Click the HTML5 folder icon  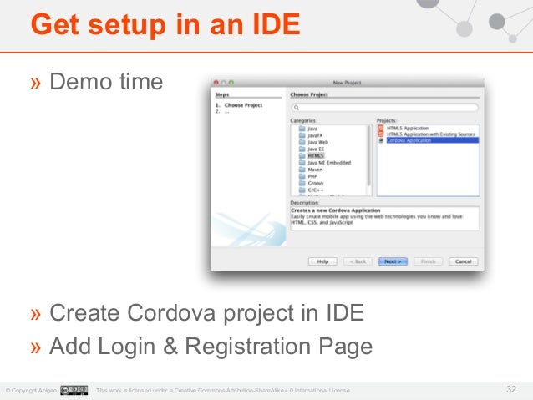pyautogui.click(x=302, y=155)
